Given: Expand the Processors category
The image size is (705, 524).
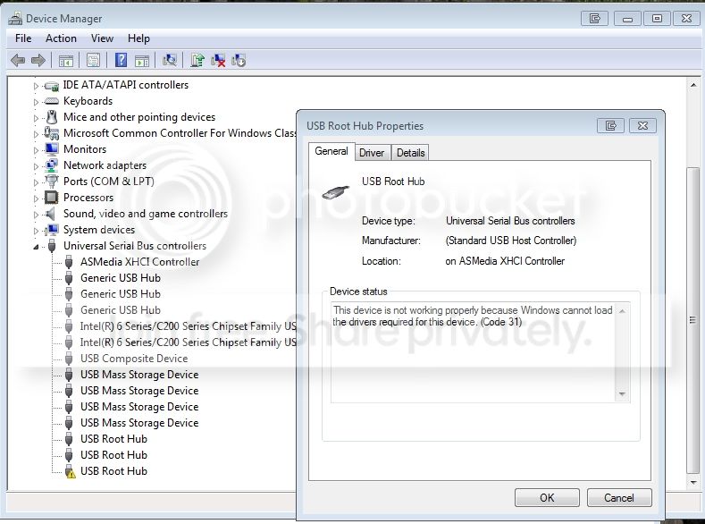Looking at the screenshot, I should point(36,199).
